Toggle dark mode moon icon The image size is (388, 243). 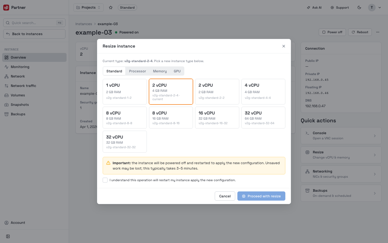(x=359, y=8)
